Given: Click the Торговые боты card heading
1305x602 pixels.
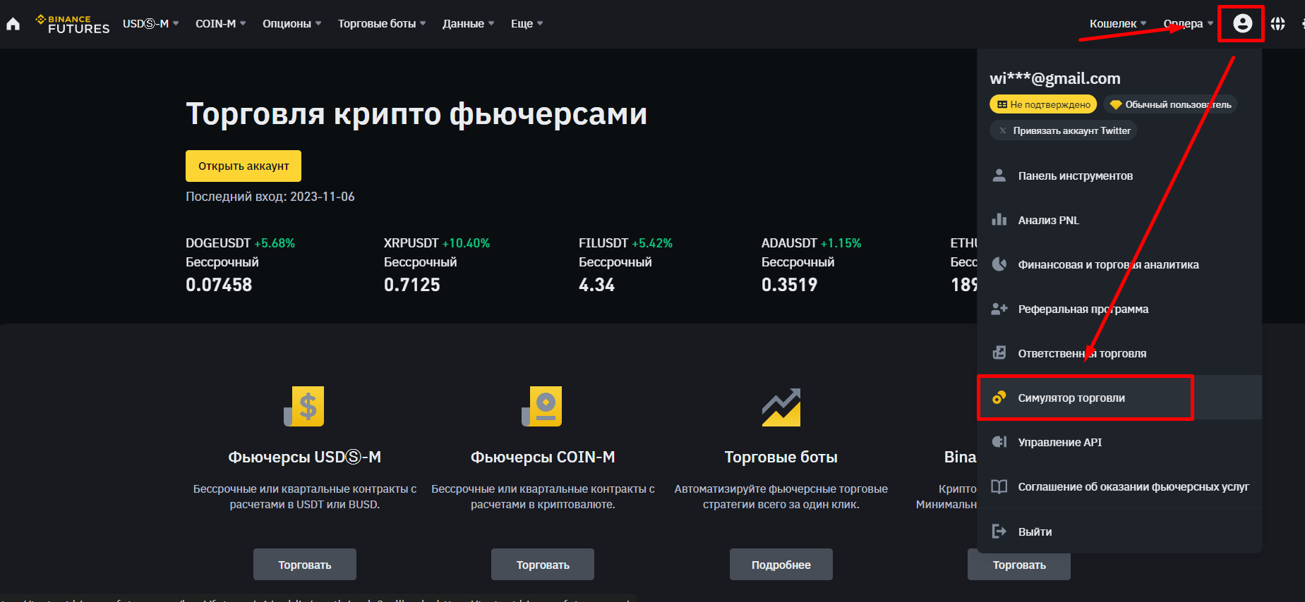Looking at the screenshot, I should pyautogui.click(x=781, y=457).
